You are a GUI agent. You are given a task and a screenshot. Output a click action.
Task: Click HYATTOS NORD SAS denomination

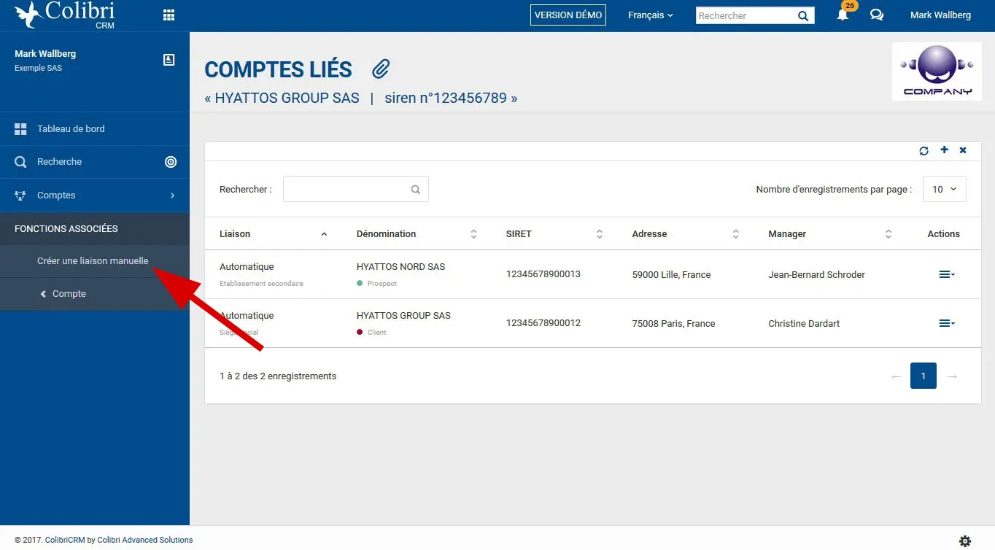point(400,267)
